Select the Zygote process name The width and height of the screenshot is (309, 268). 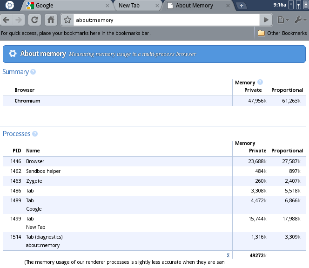34,181
